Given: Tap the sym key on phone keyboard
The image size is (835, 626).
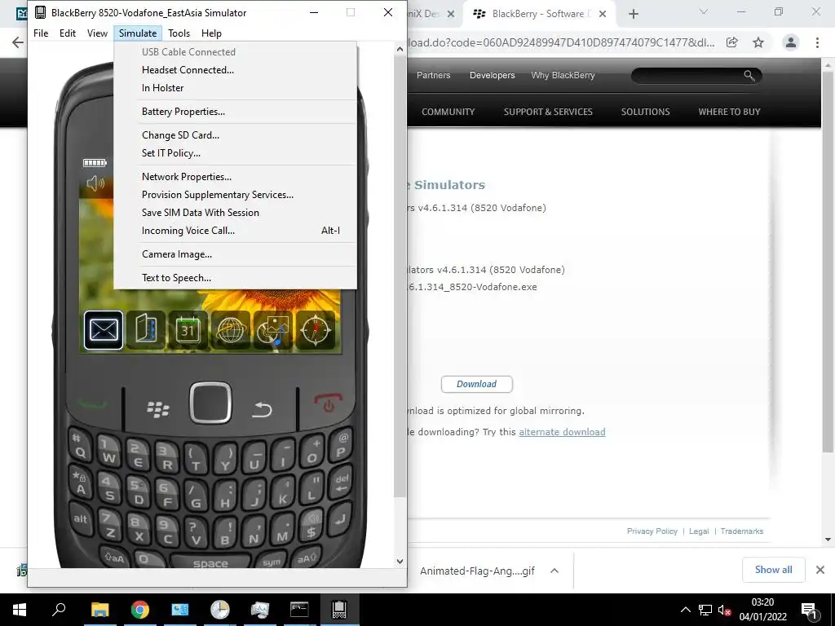Looking at the screenshot, I should (272, 562).
